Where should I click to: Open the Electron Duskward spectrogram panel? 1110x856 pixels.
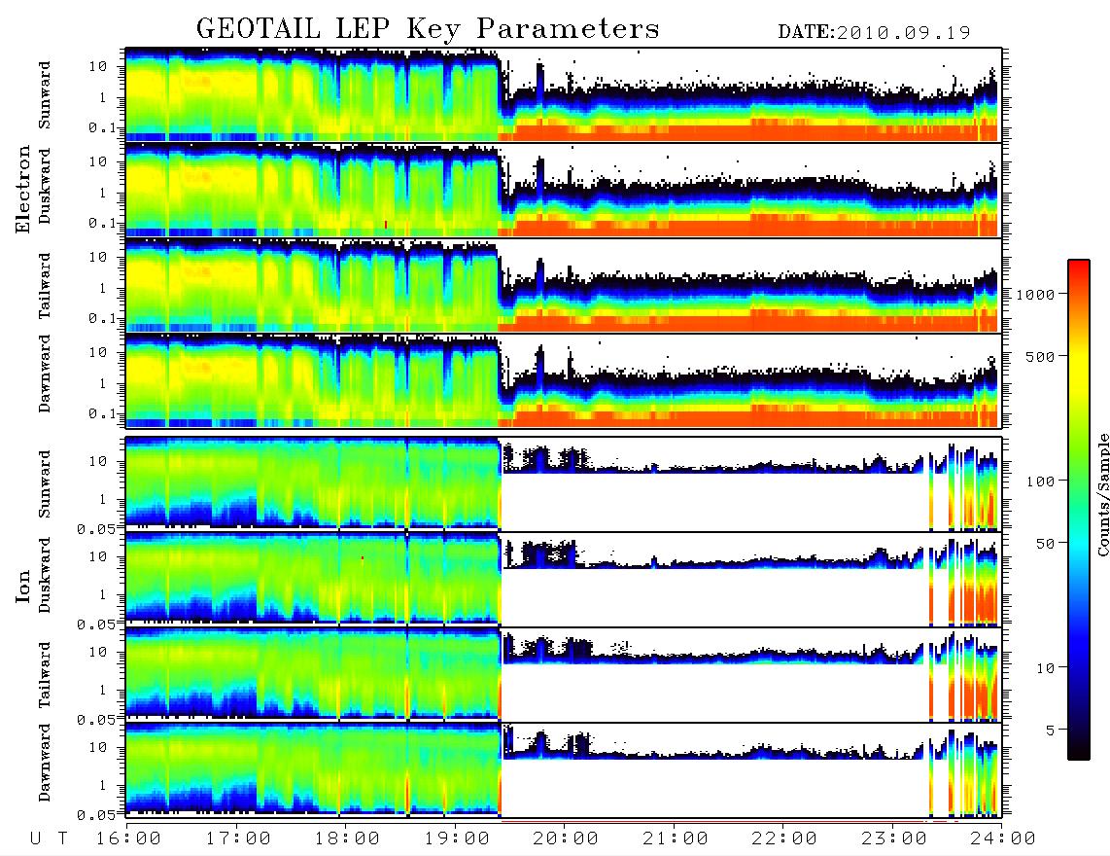[564, 190]
